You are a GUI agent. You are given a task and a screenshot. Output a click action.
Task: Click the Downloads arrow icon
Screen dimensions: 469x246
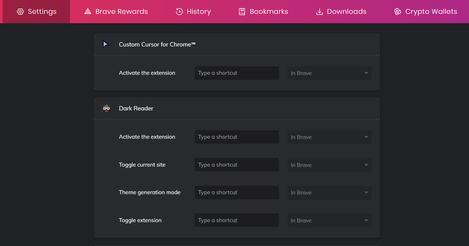pos(319,12)
